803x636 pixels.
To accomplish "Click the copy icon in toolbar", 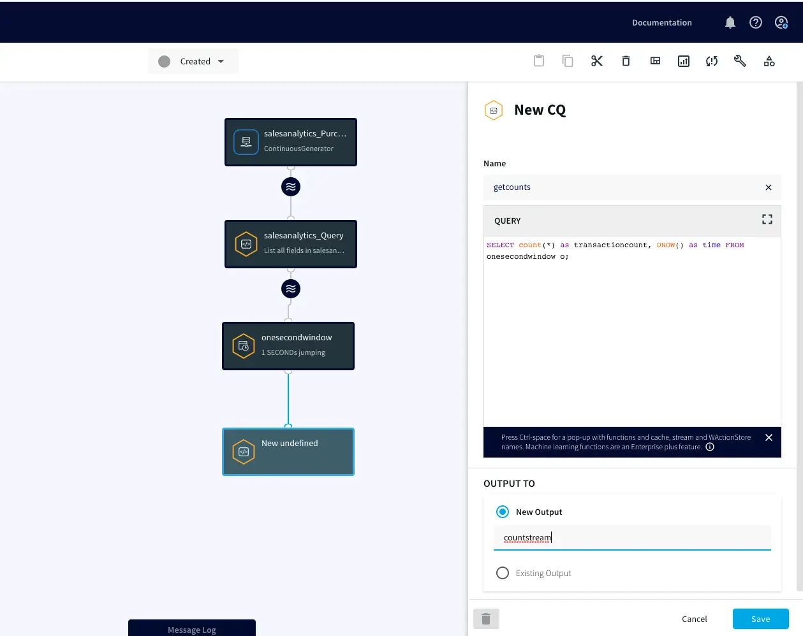I will point(568,61).
